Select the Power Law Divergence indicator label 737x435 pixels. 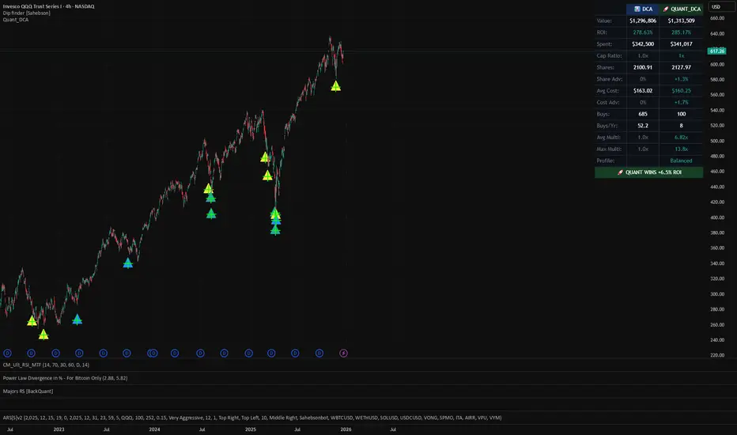65,378
